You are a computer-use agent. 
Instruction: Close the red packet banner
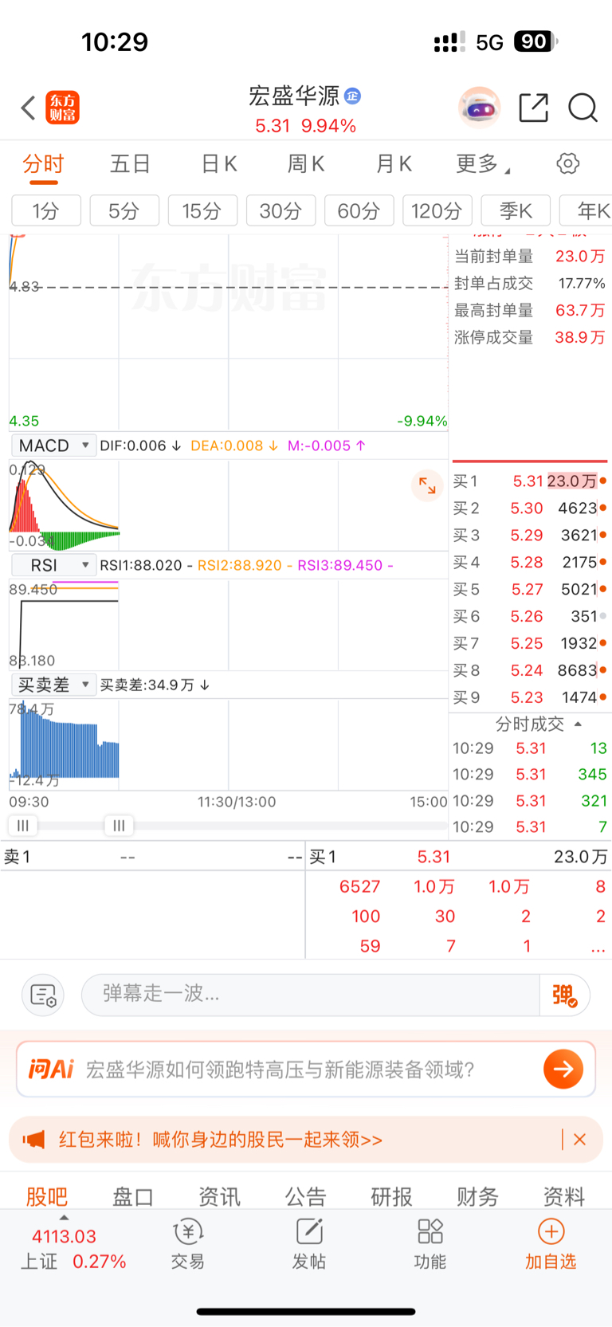click(579, 1140)
